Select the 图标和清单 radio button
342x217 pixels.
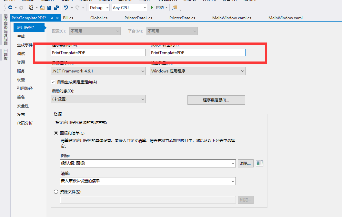56,133
